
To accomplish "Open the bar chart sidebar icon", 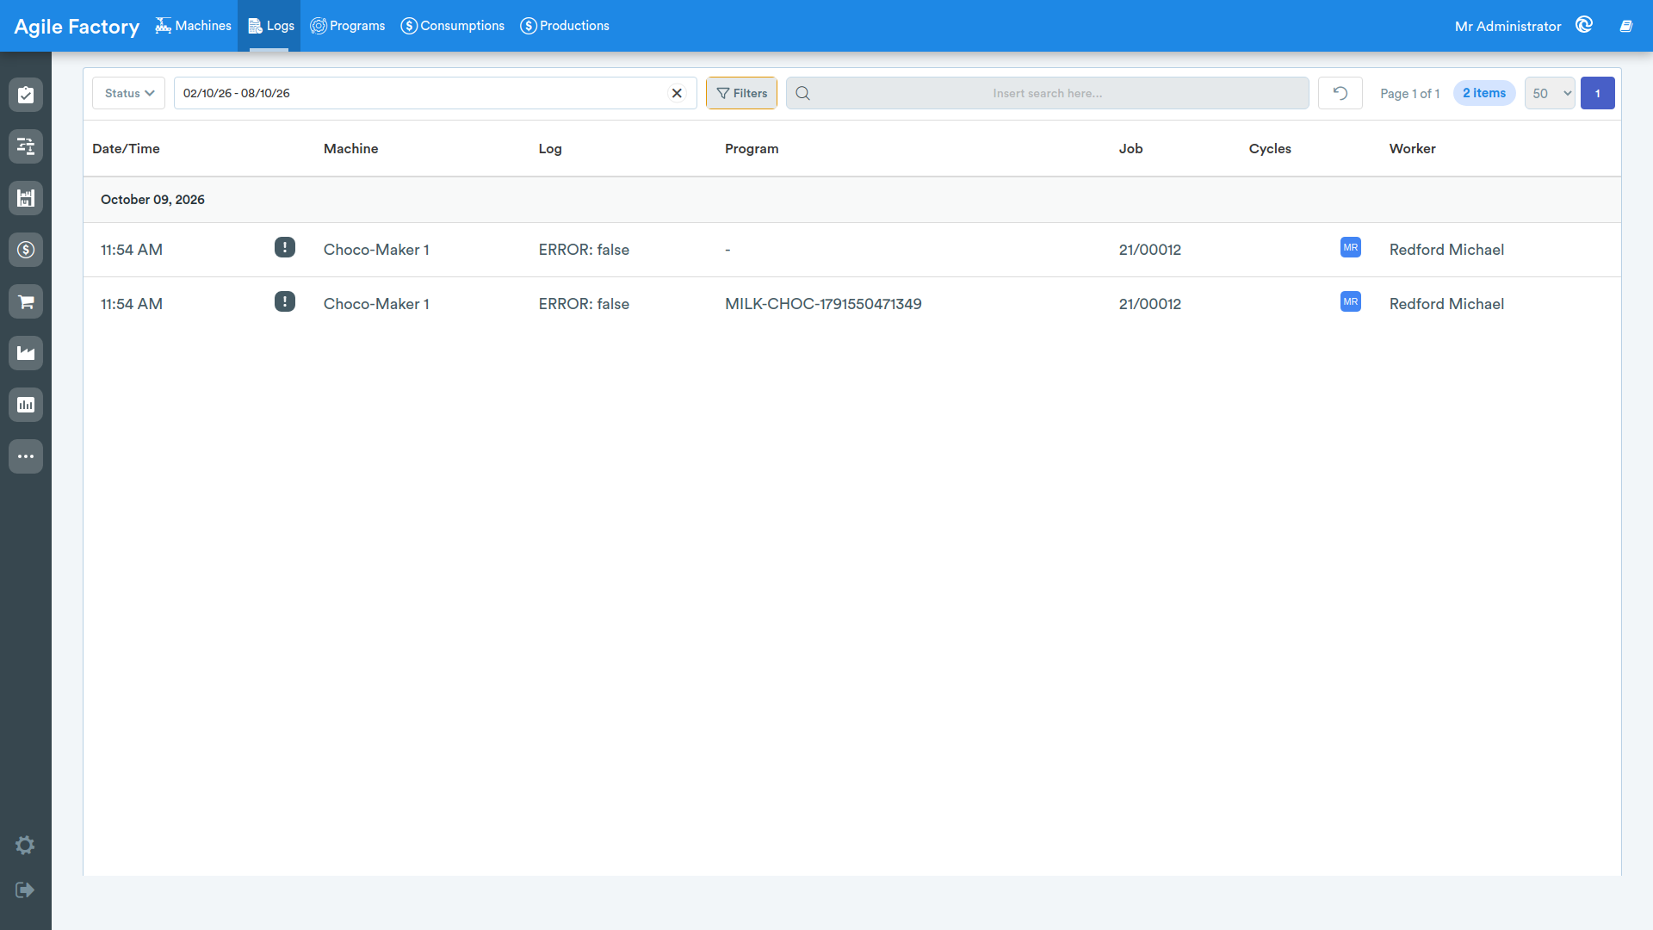I will tap(26, 405).
